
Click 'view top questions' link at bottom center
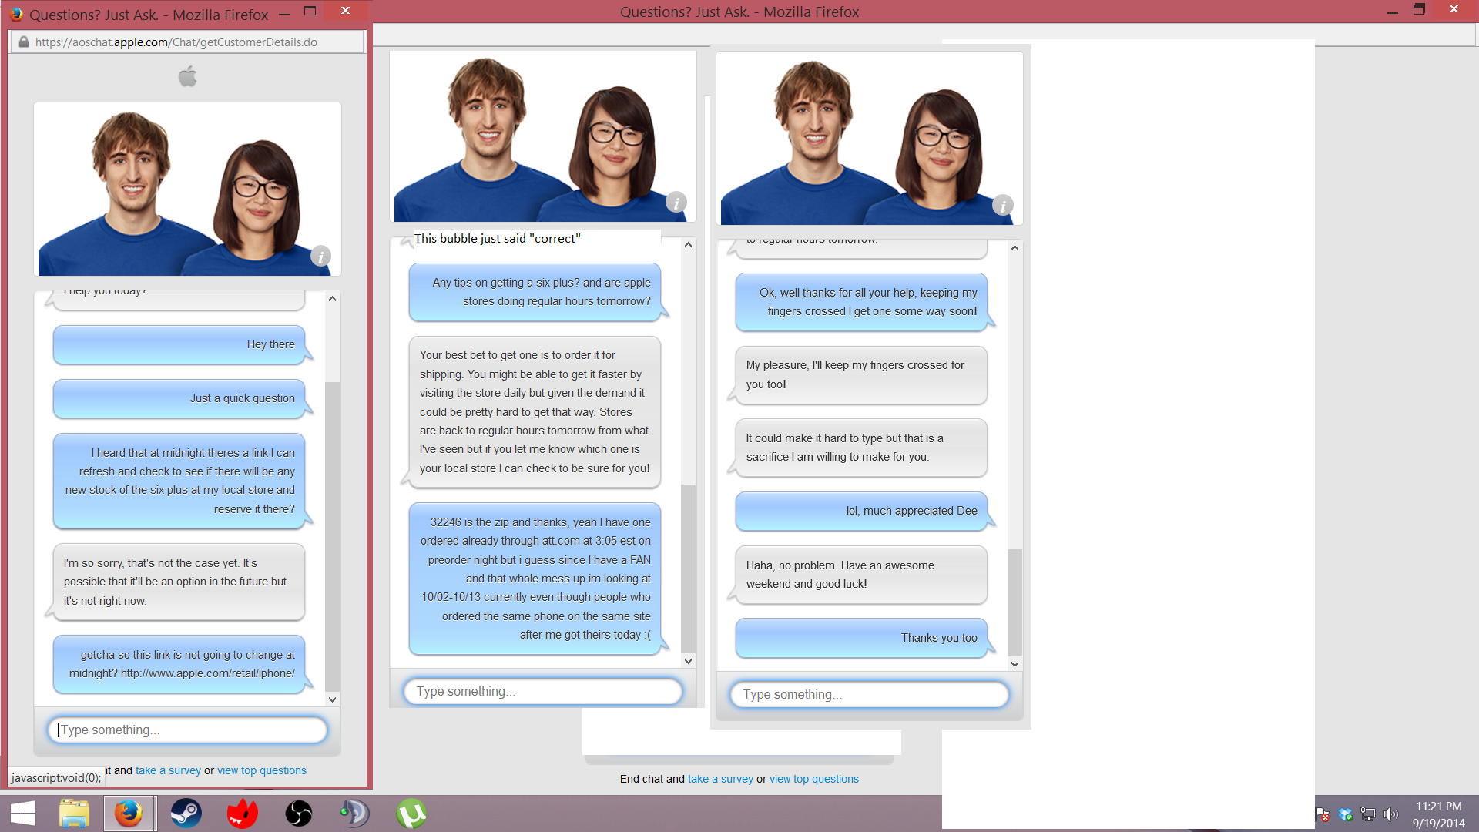[813, 779]
